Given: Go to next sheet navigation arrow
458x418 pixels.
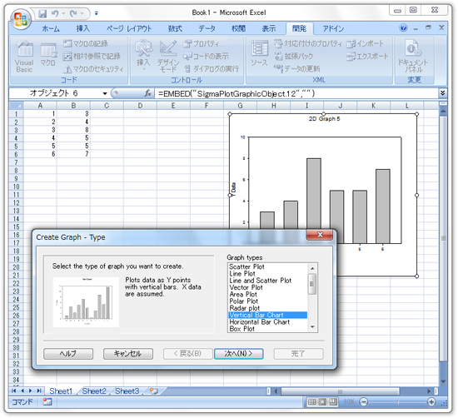Looking at the screenshot, I should point(31,391).
